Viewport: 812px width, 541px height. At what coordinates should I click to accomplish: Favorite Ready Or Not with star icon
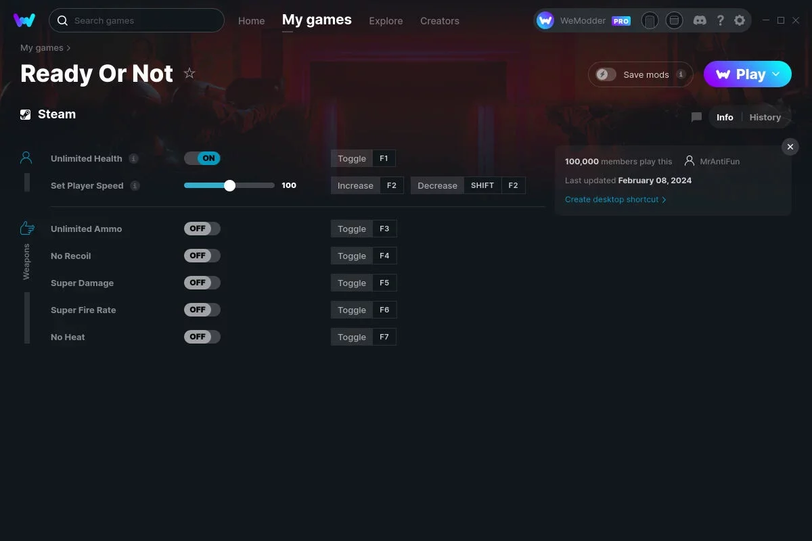coord(189,73)
